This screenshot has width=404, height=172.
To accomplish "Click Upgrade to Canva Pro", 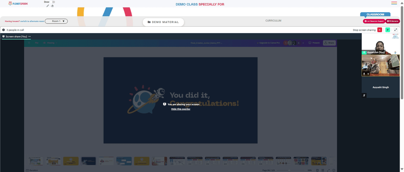I will 268,43.
